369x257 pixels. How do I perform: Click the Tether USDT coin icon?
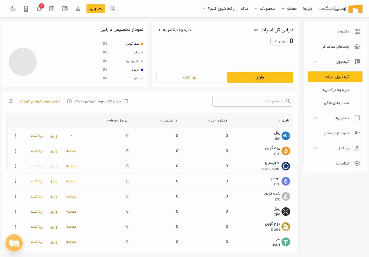[286, 242]
